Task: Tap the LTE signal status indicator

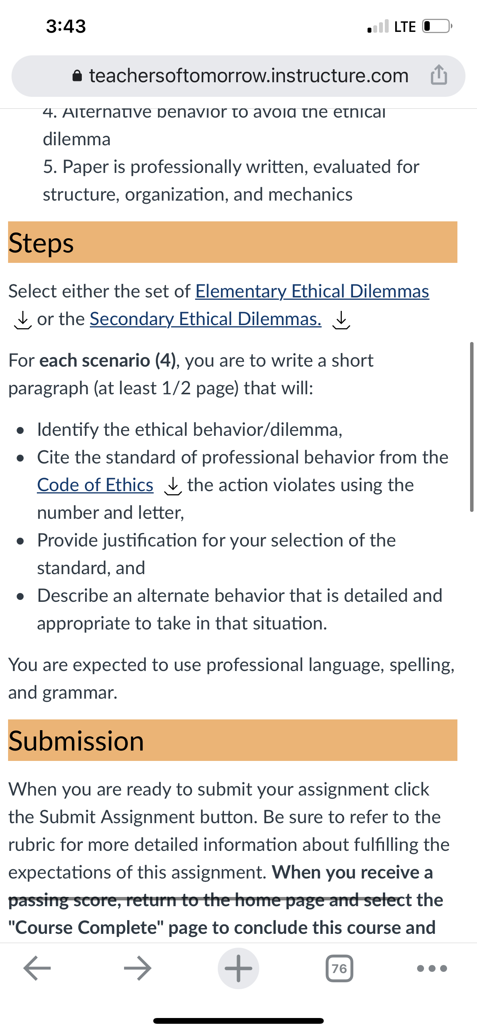Action: 392,27
